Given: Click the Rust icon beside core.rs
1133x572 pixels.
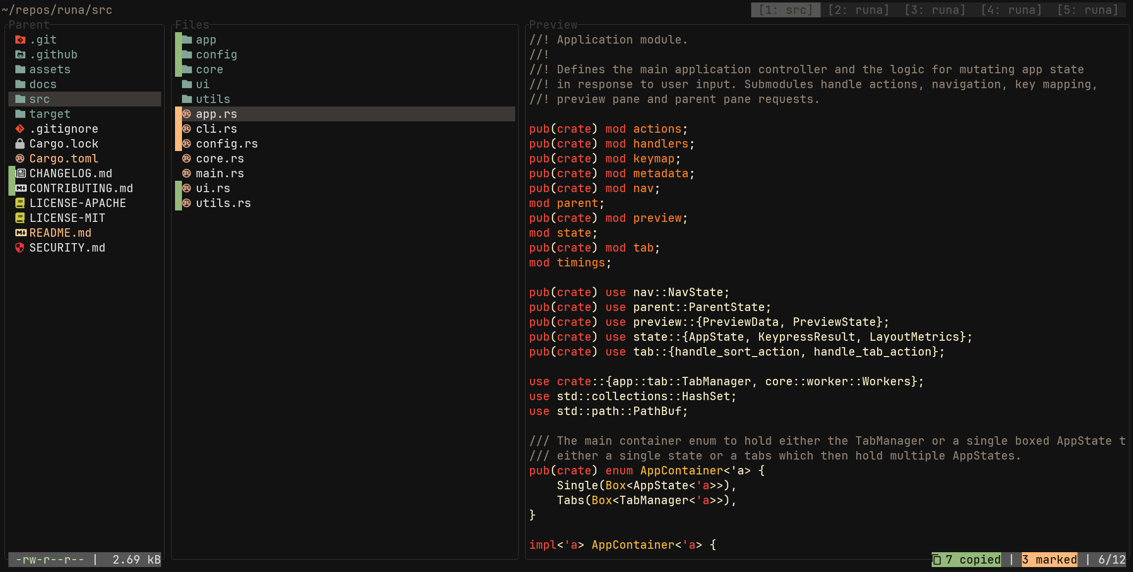Looking at the screenshot, I should (187, 158).
